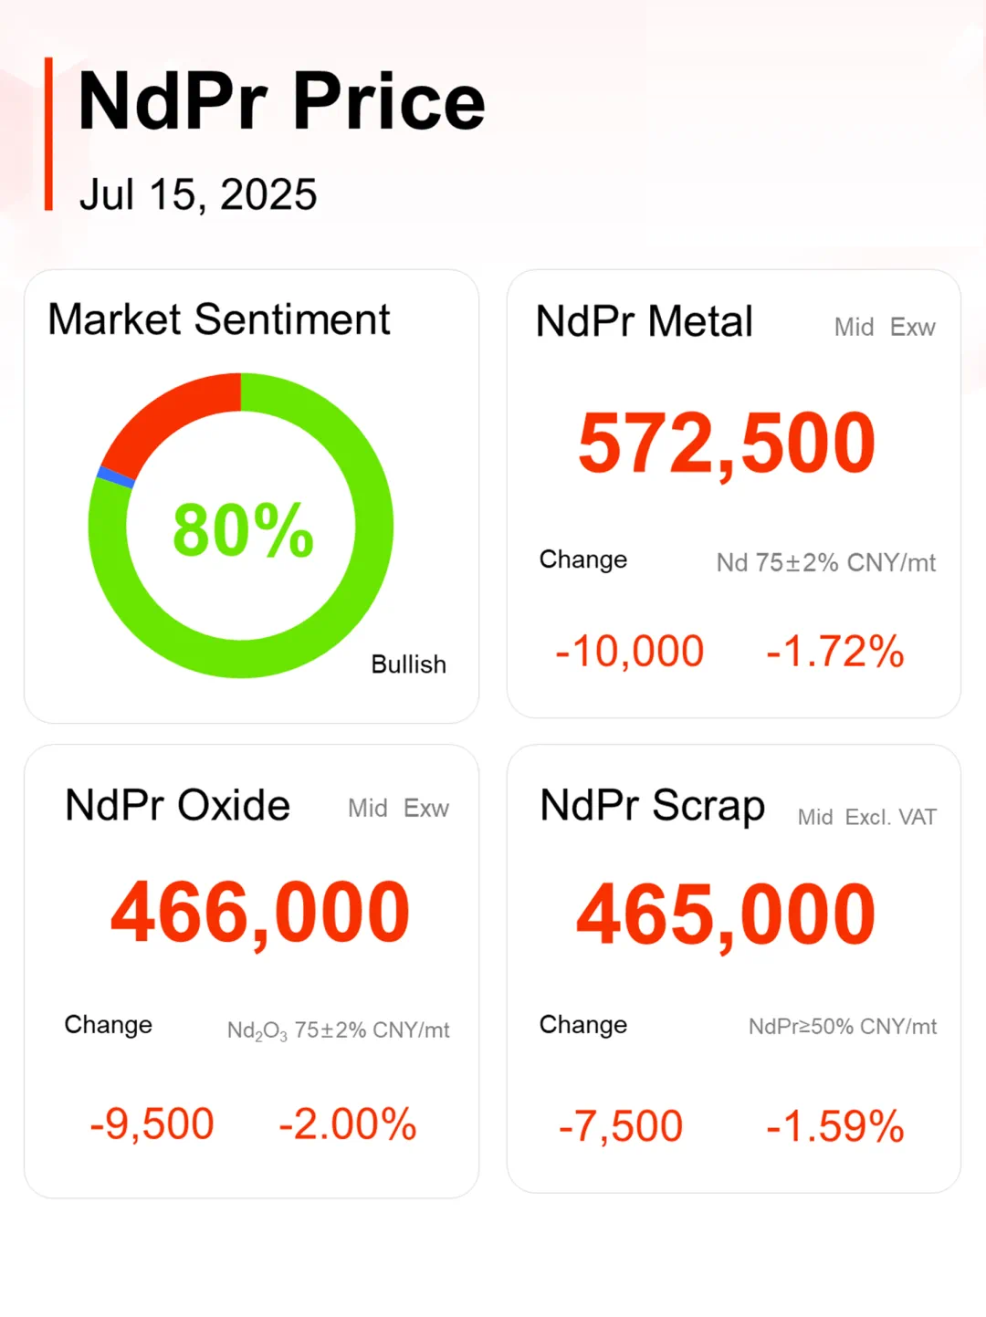This screenshot has width=986, height=1317.
Task: Click the -1.59% scrap percentage change
Action: (x=834, y=1126)
